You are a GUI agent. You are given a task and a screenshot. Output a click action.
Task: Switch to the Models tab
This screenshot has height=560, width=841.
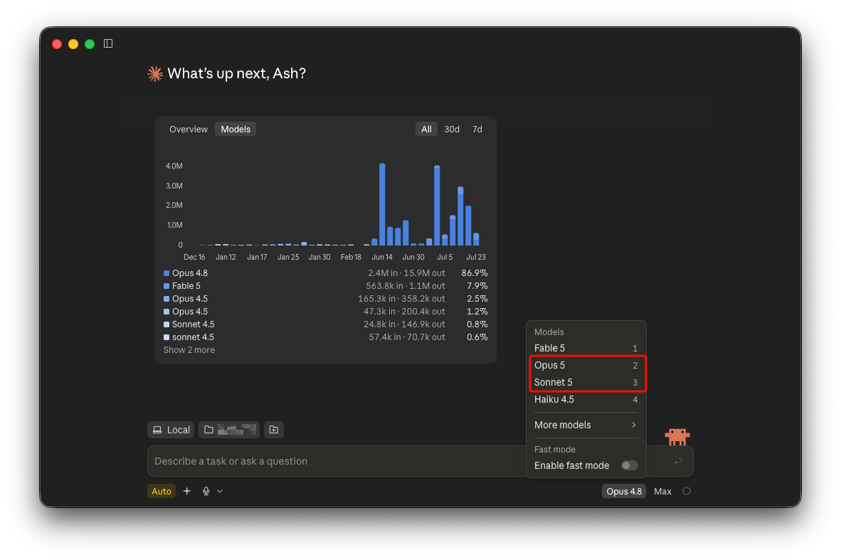point(236,130)
